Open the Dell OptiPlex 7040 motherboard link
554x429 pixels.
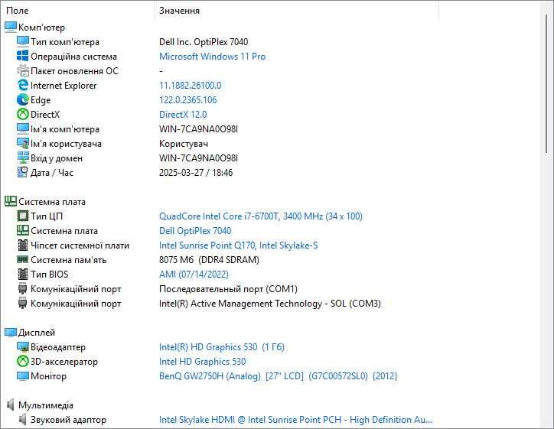195,231
